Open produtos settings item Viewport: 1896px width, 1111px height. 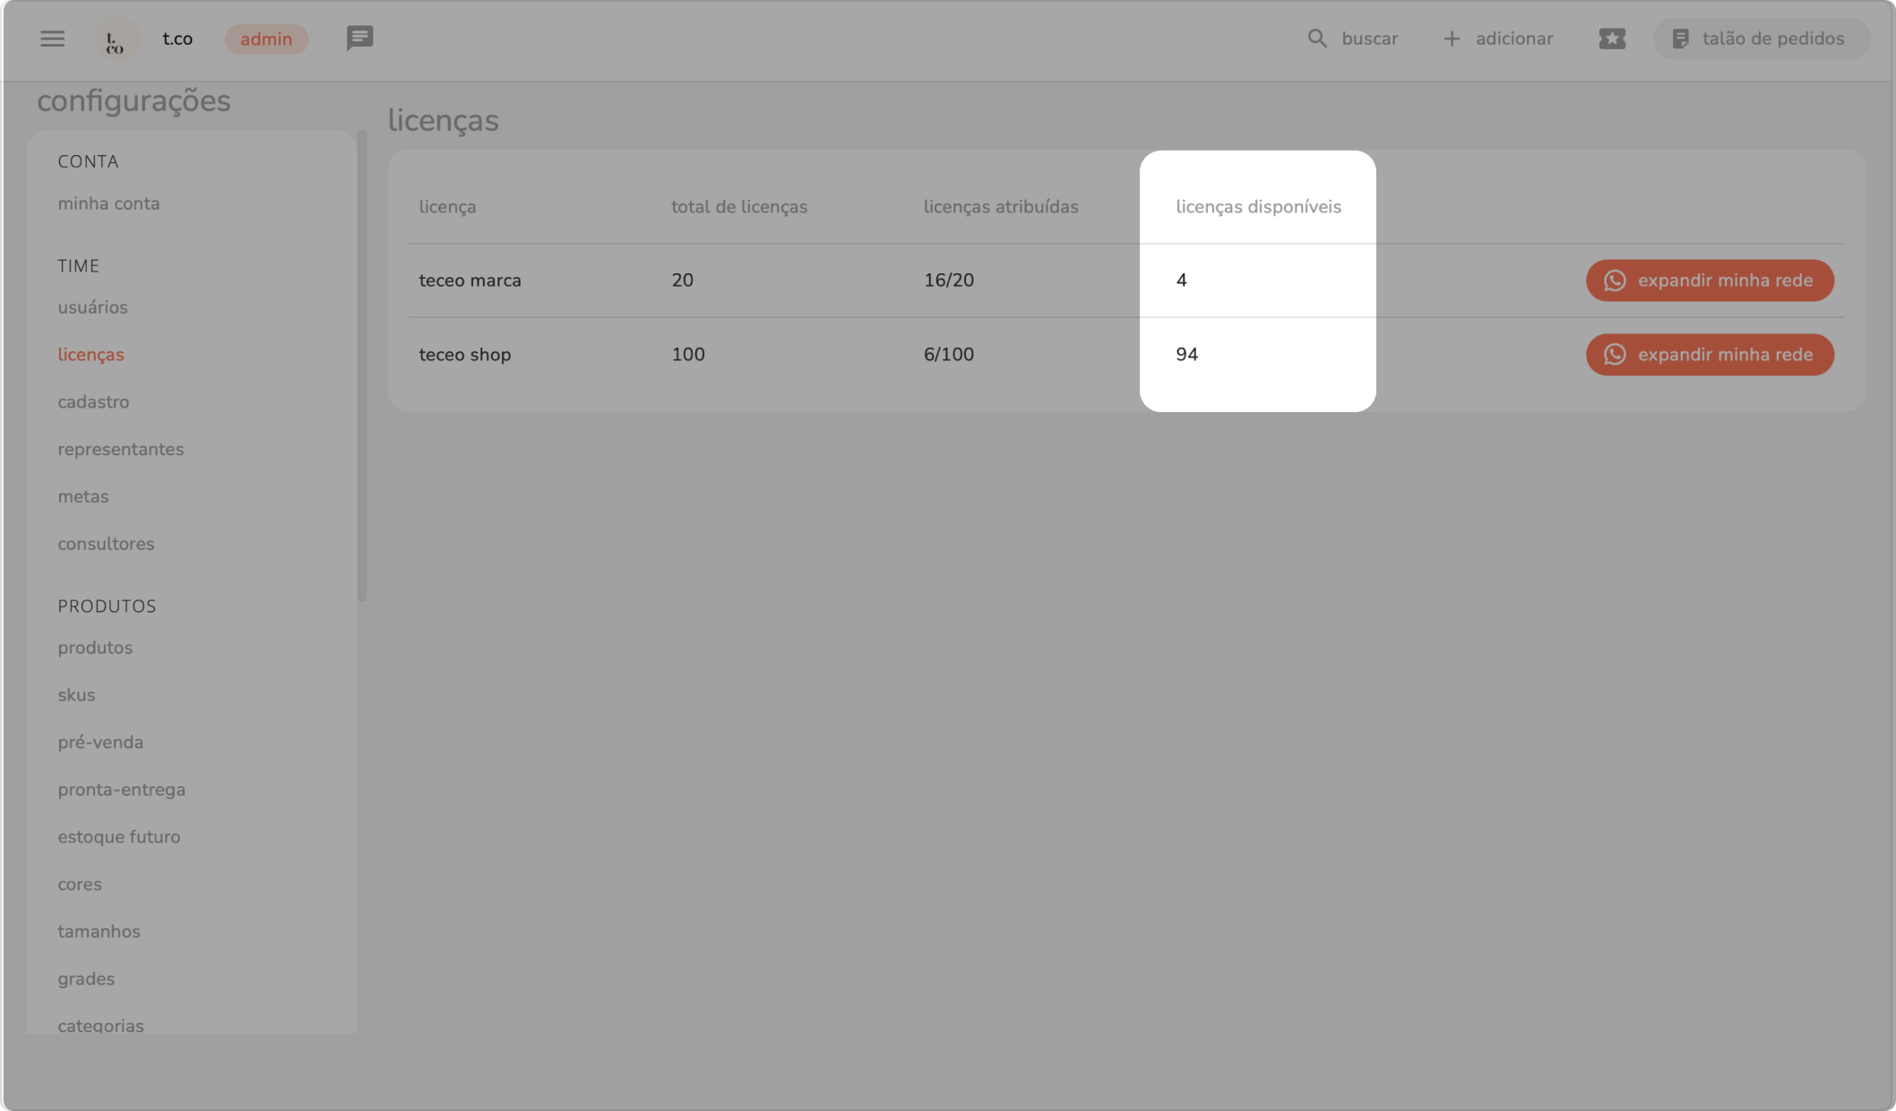(x=95, y=648)
